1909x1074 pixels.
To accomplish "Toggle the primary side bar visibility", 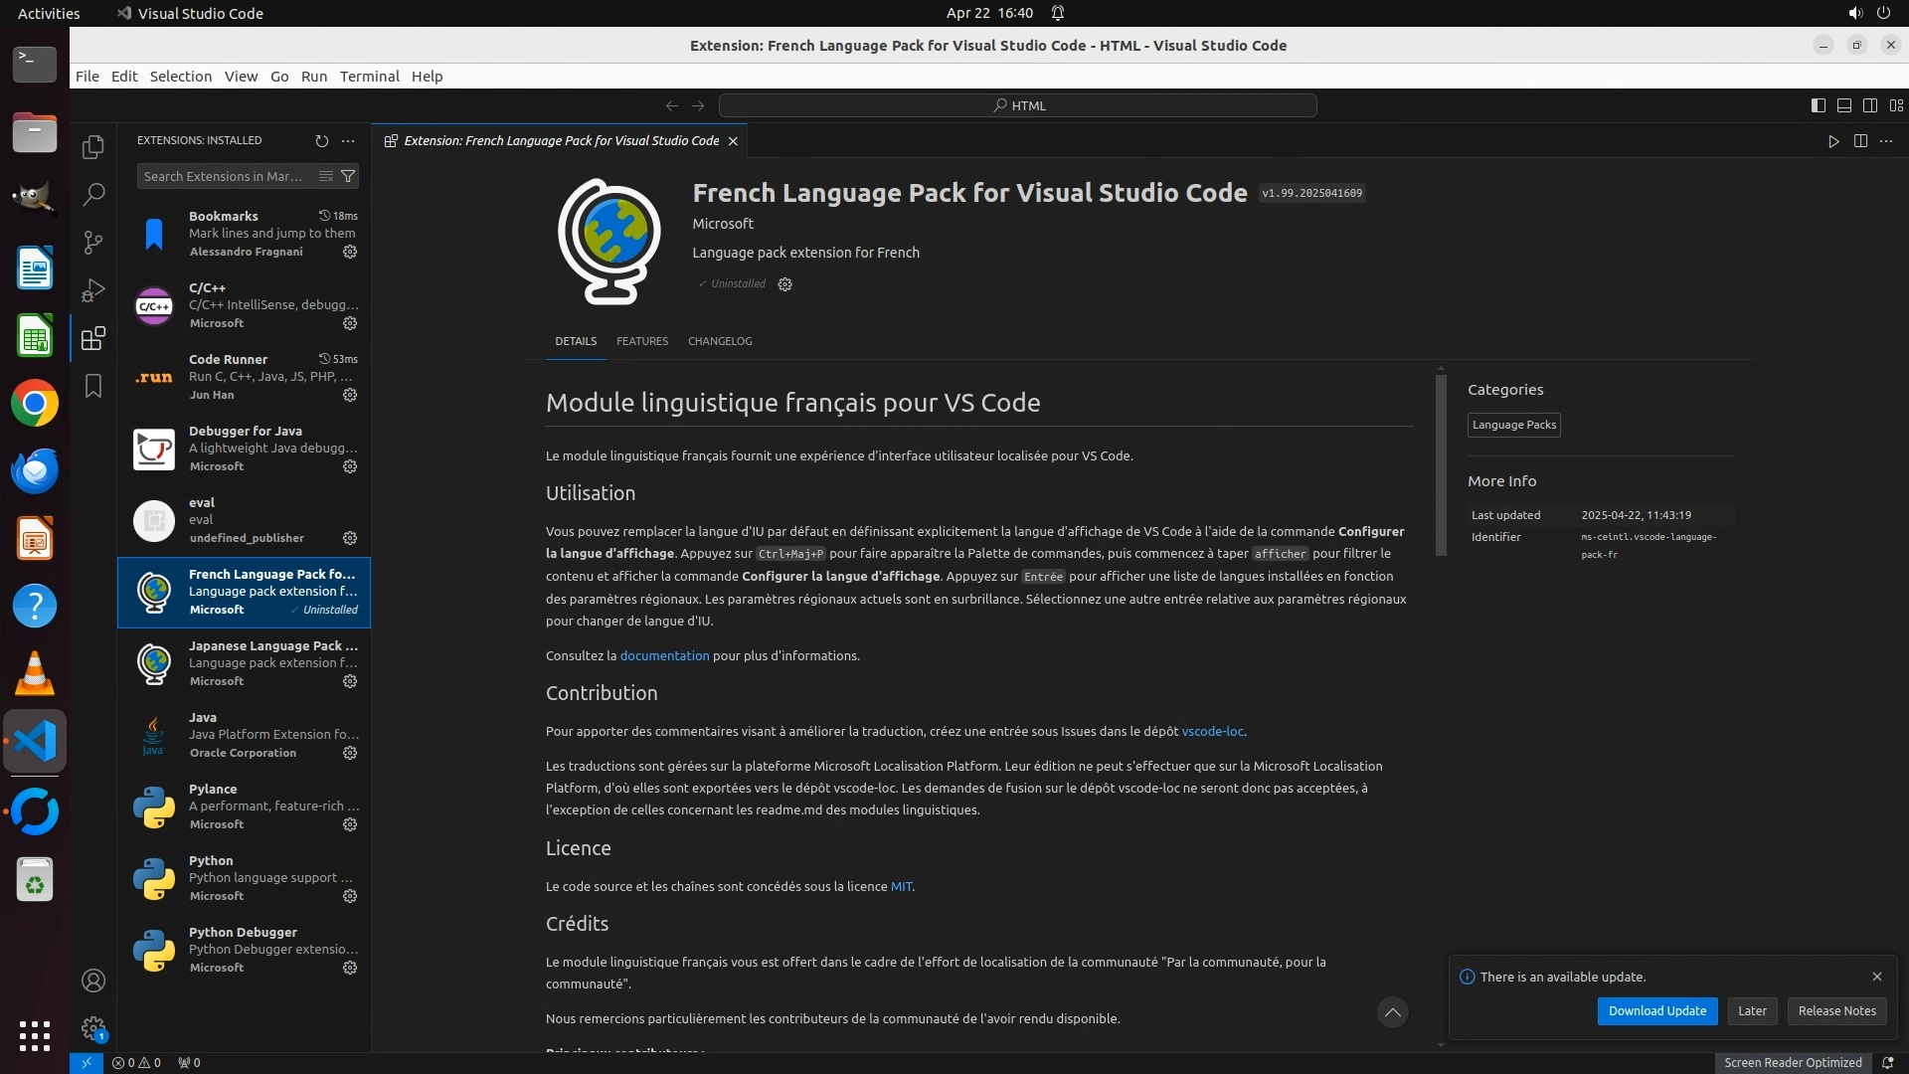I will (x=1818, y=105).
